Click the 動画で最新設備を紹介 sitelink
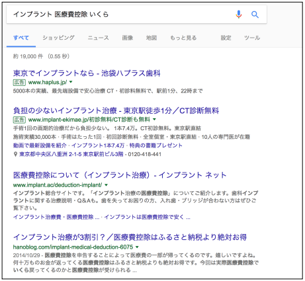The width and height of the screenshot is (305, 281). 40,145
